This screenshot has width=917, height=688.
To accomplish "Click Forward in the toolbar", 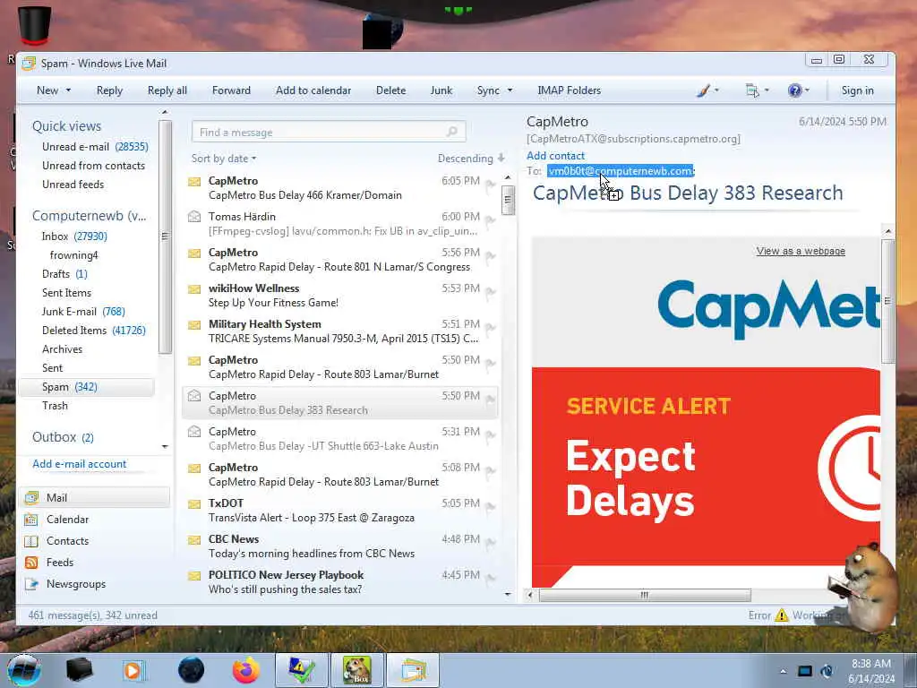I will point(231,90).
